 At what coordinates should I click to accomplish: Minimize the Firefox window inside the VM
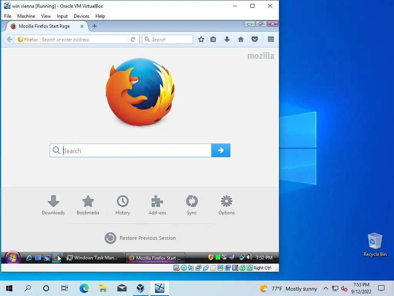click(249, 24)
